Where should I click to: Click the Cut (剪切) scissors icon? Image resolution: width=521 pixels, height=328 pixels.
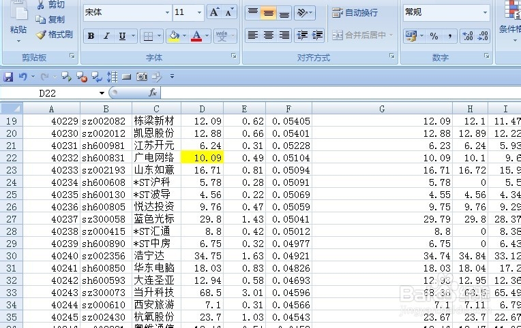tap(40, 5)
